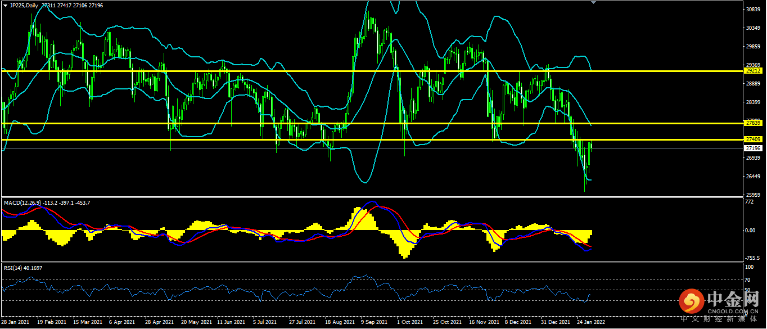Click the gray chart-shift triangle at top

click(594, 2)
